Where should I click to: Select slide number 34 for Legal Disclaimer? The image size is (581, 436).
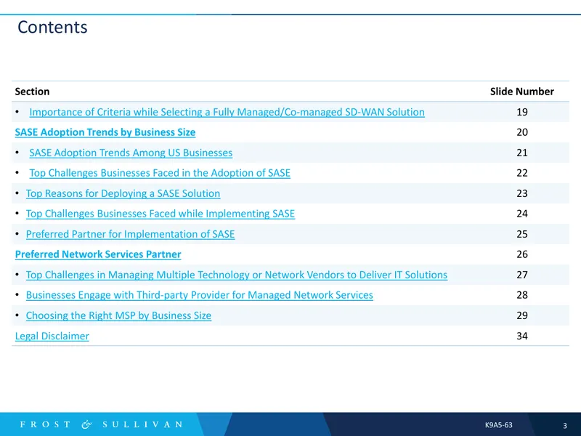522,336
